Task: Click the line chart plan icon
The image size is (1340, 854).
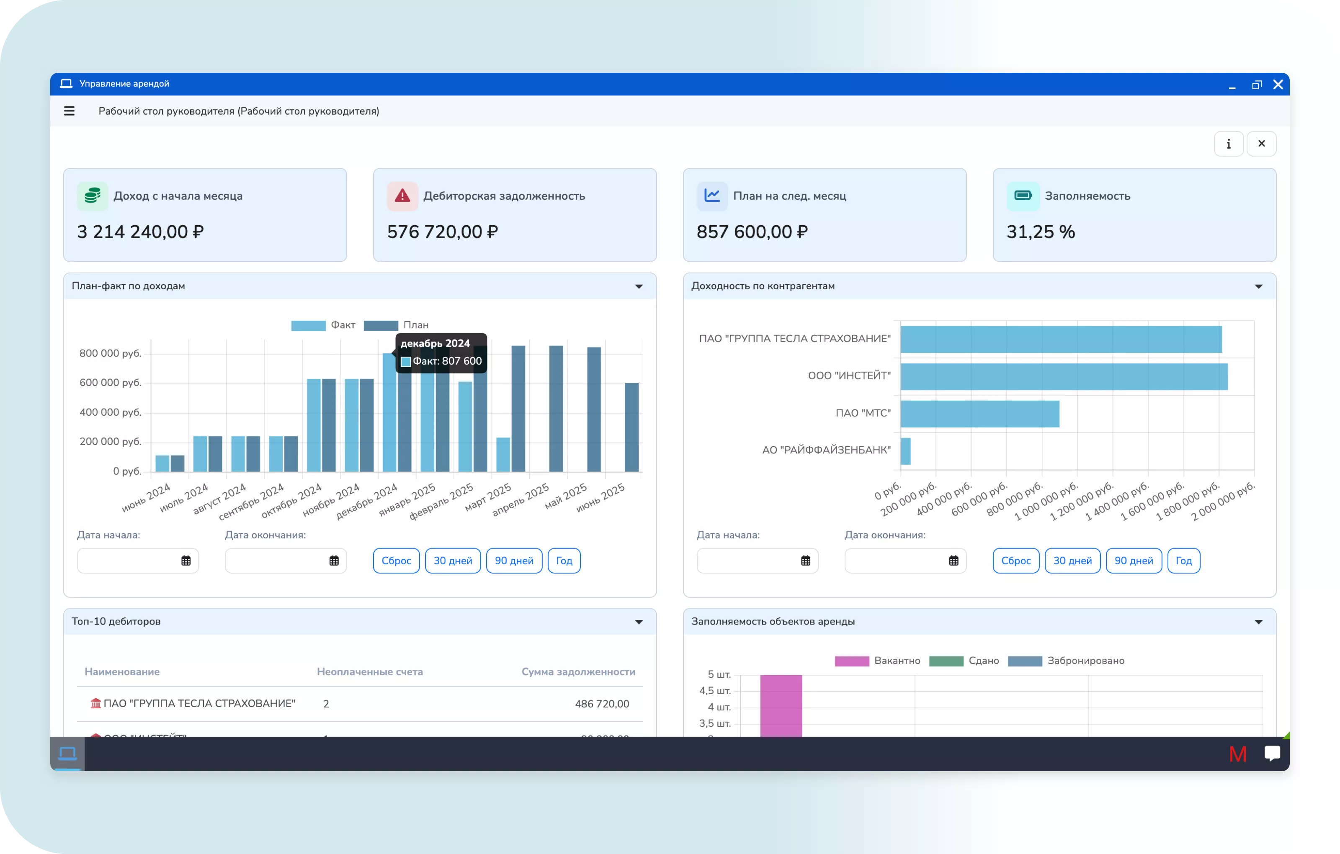Action: click(x=712, y=196)
